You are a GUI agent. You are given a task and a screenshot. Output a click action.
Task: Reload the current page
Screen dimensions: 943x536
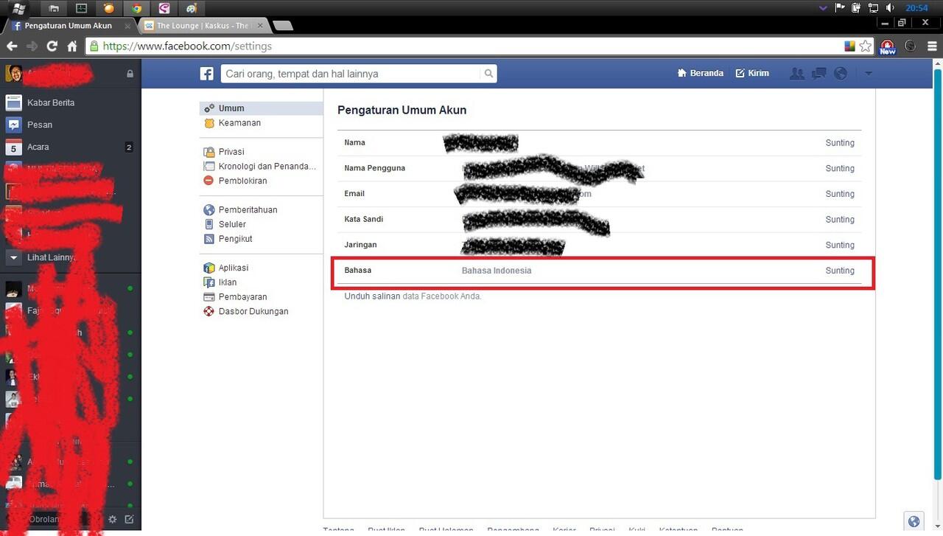[x=52, y=46]
